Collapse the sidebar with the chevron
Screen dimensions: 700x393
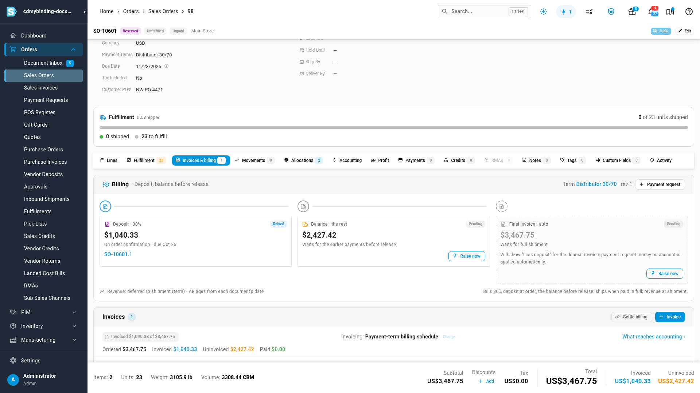[x=85, y=12]
